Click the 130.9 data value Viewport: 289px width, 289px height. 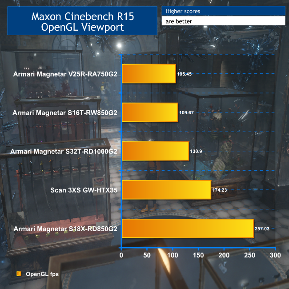pos(196,151)
